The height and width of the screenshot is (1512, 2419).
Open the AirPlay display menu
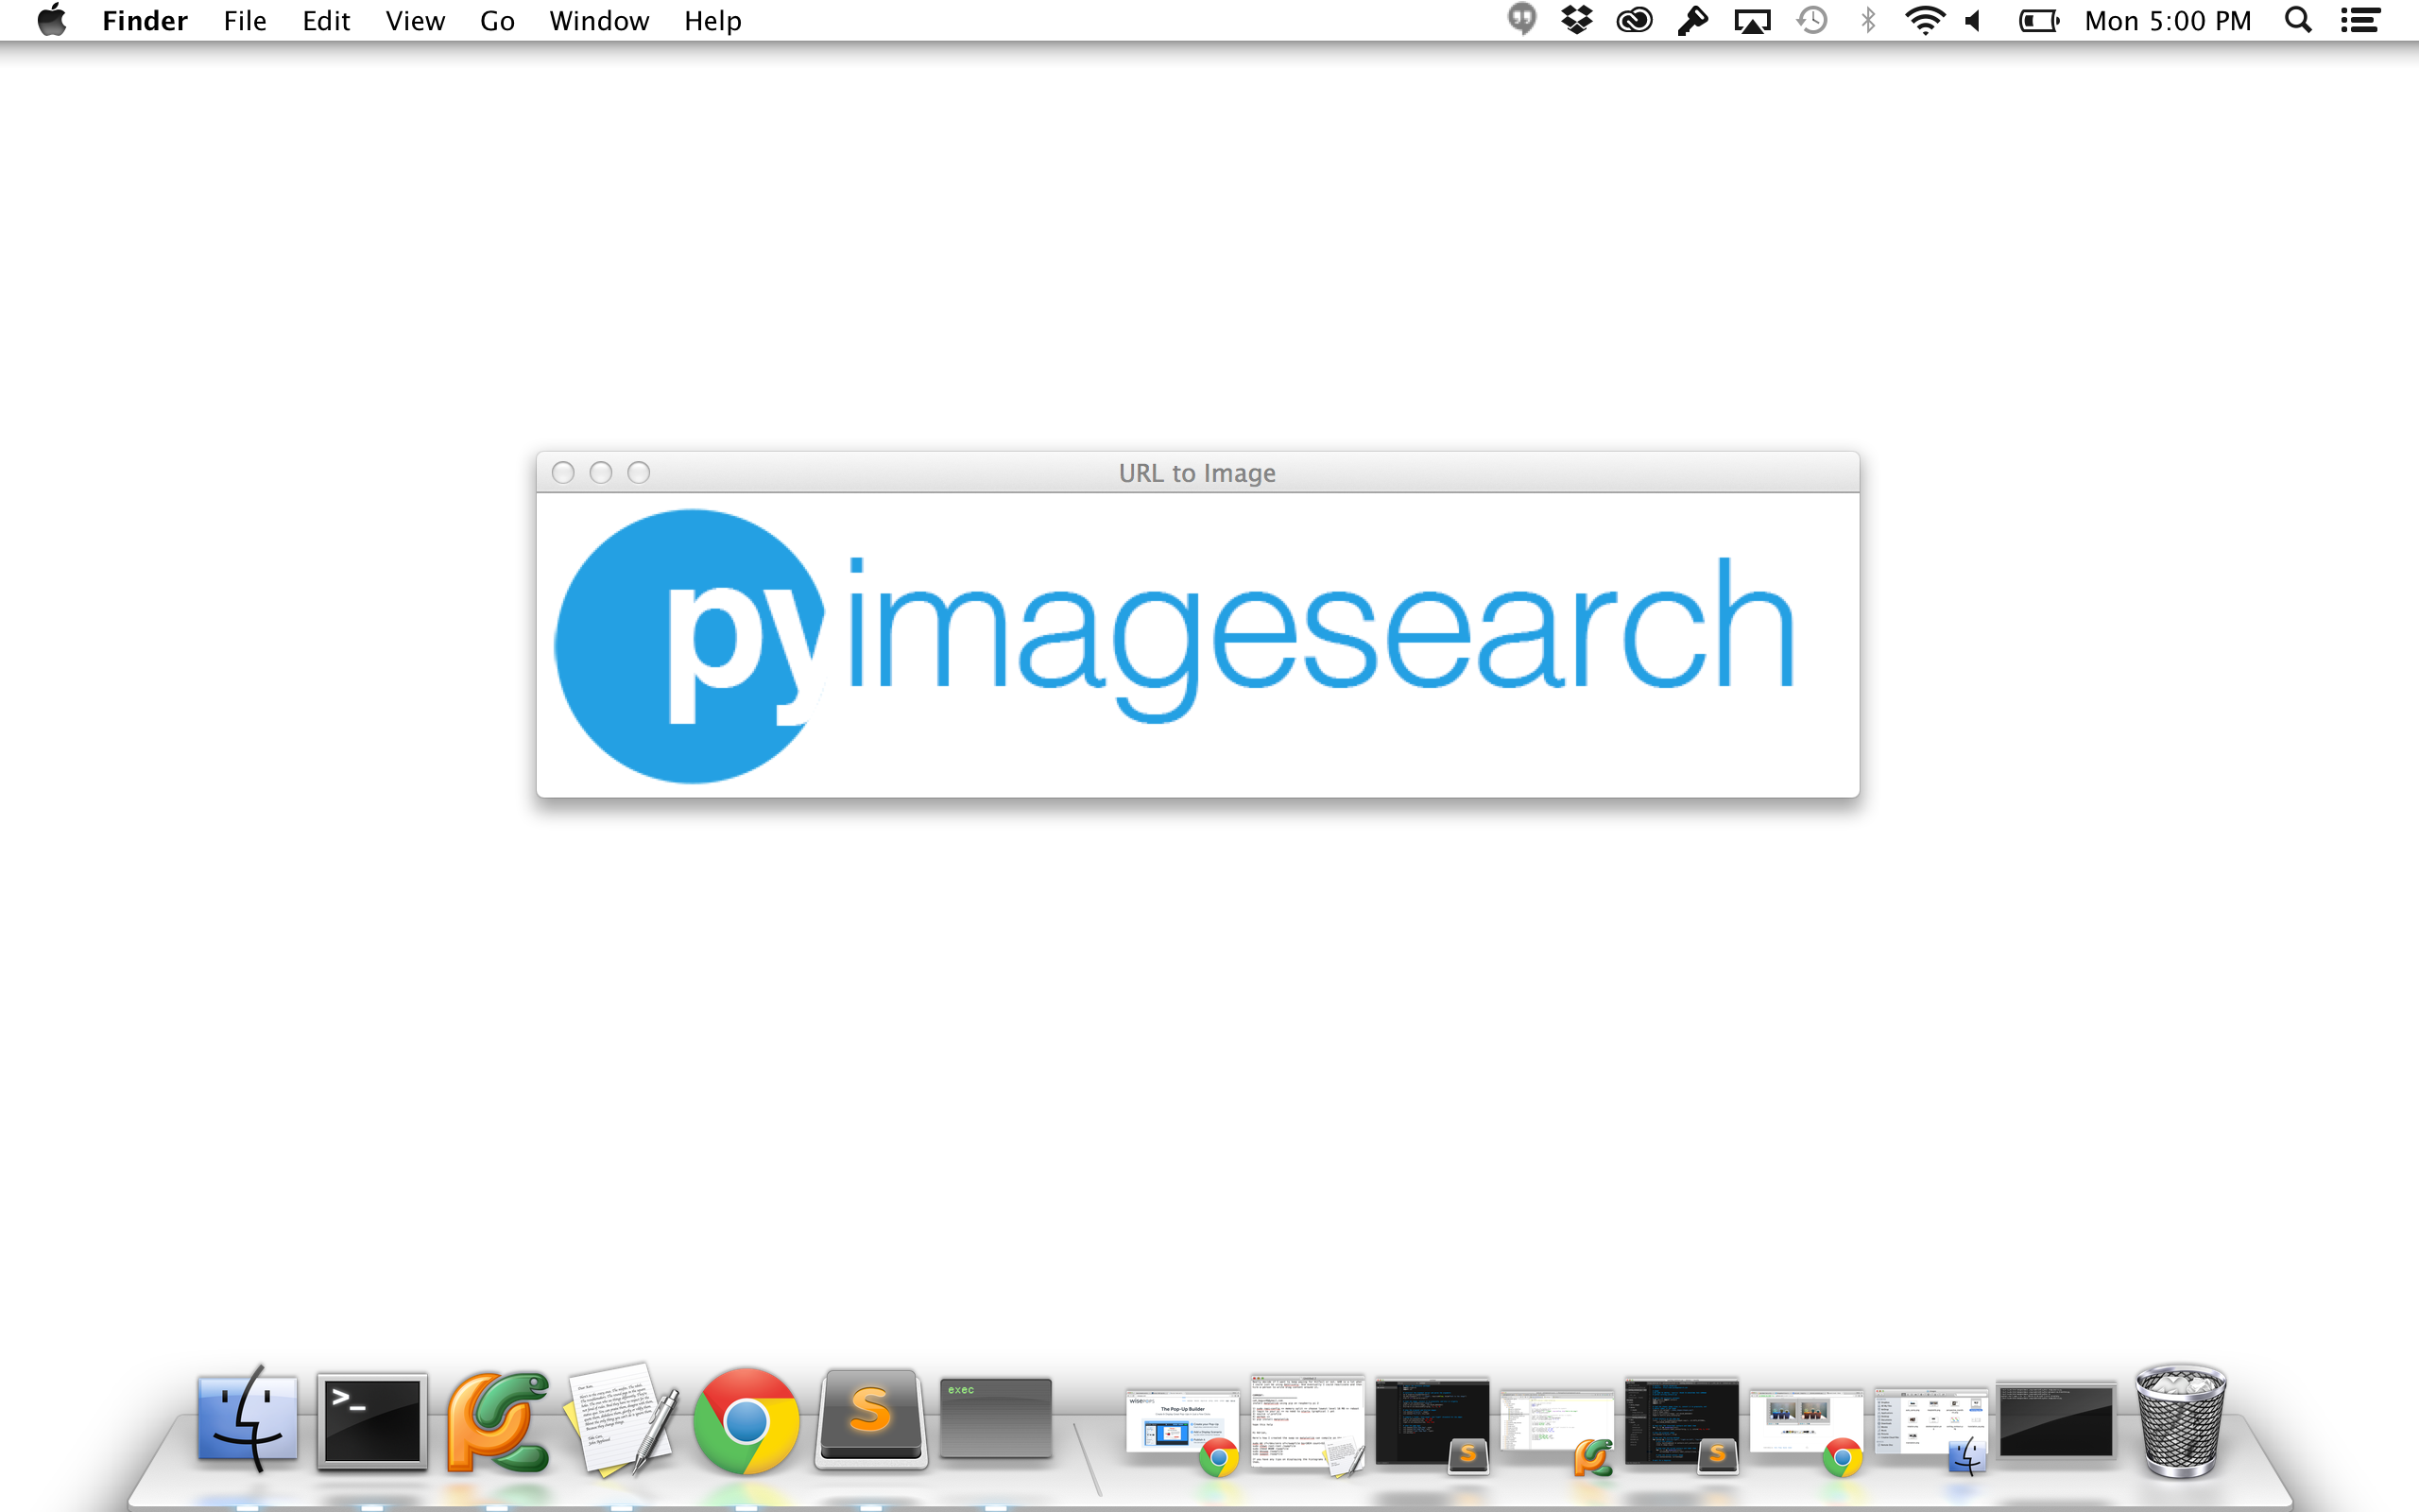1751,20
